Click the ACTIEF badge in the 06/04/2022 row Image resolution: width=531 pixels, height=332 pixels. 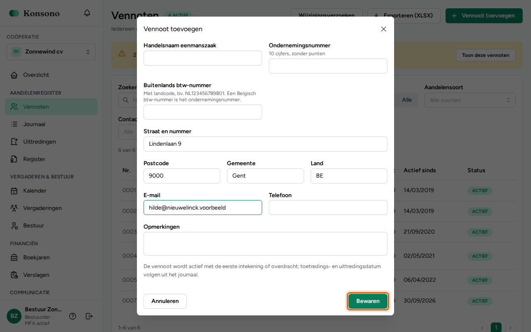(x=480, y=280)
